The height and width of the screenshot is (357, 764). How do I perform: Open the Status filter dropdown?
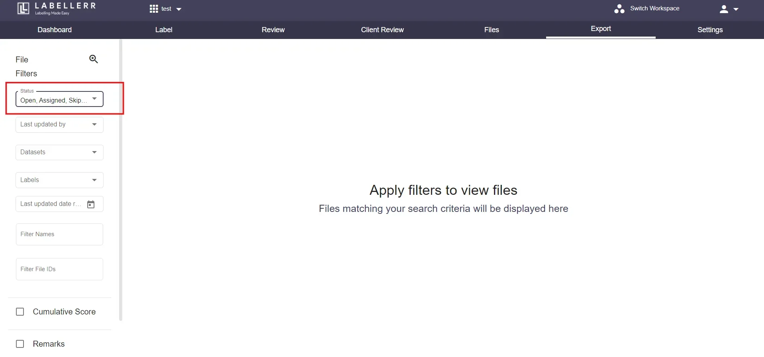pyautogui.click(x=59, y=99)
